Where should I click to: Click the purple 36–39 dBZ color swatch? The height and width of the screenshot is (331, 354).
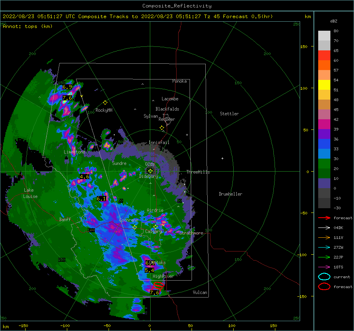[324, 134]
